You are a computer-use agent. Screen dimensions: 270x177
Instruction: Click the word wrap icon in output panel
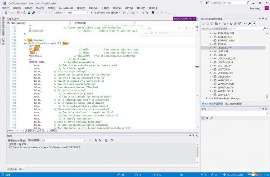click(x=112, y=140)
